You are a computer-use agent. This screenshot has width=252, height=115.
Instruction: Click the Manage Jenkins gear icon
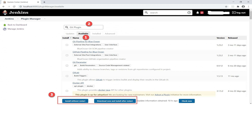click(5, 29)
